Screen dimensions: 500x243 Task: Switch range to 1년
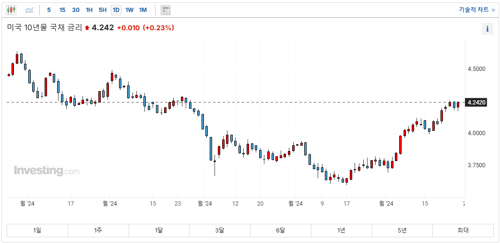[341, 231]
